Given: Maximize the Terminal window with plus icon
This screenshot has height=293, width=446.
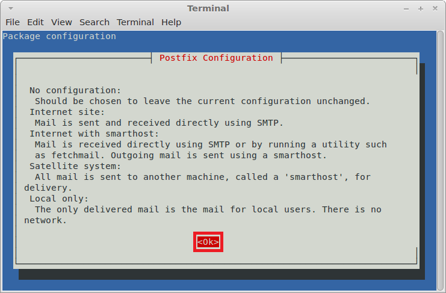Looking at the screenshot, I should tap(421, 9).
